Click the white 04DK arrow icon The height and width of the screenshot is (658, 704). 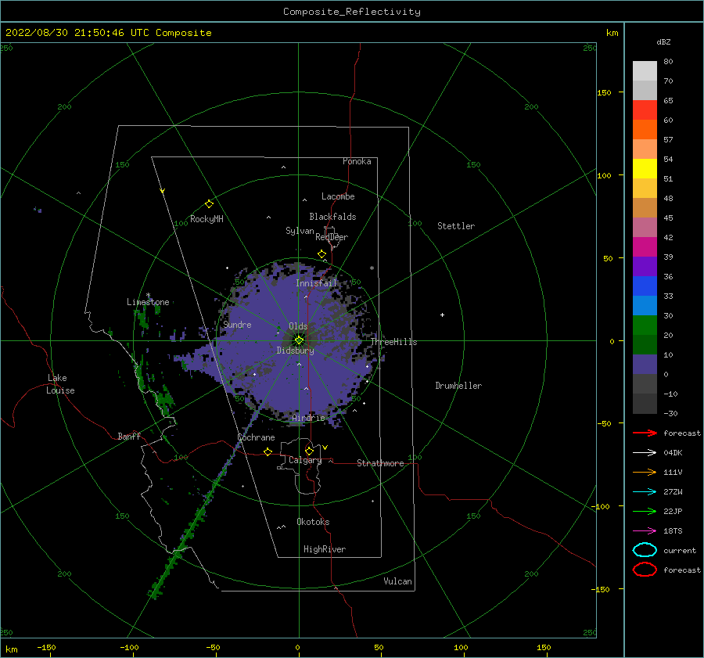click(x=645, y=452)
